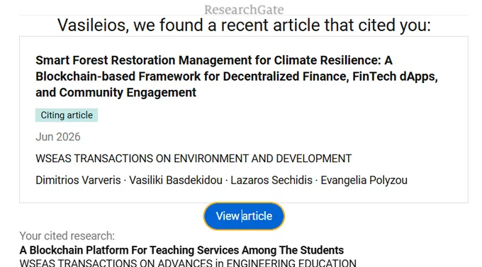
Task: Open author Dimitrios Varveris profile
Action: coord(78,180)
